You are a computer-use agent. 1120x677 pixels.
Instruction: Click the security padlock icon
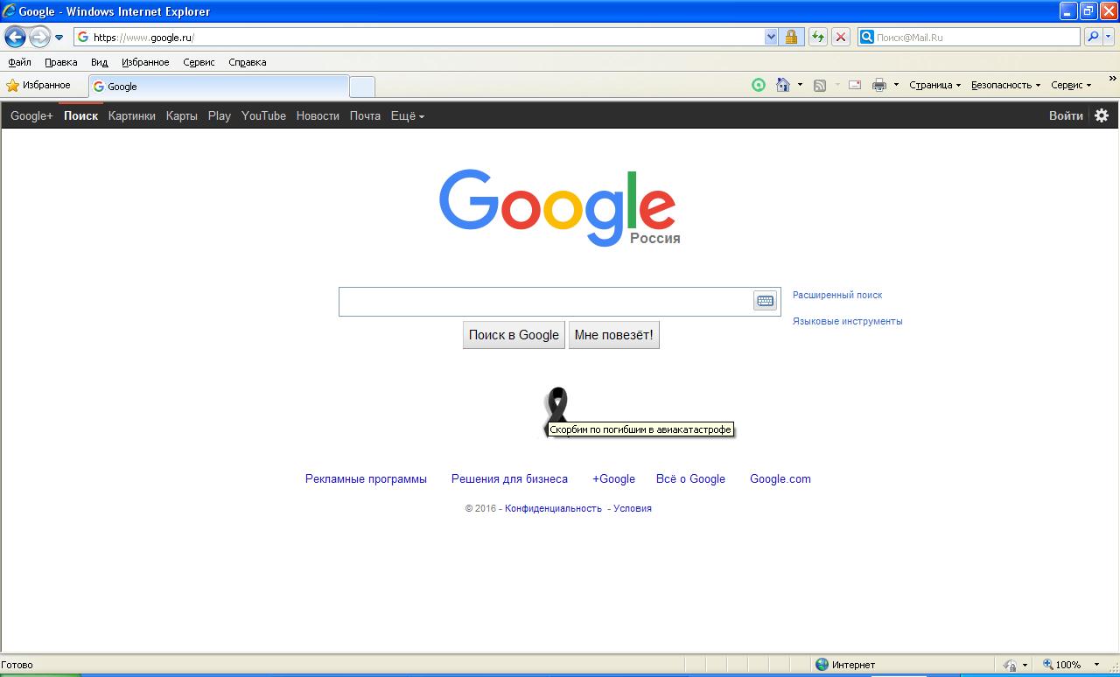(x=791, y=37)
